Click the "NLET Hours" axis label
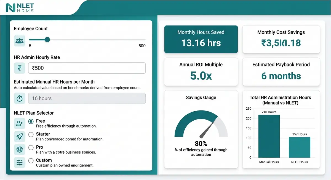 [x=300, y=162]
